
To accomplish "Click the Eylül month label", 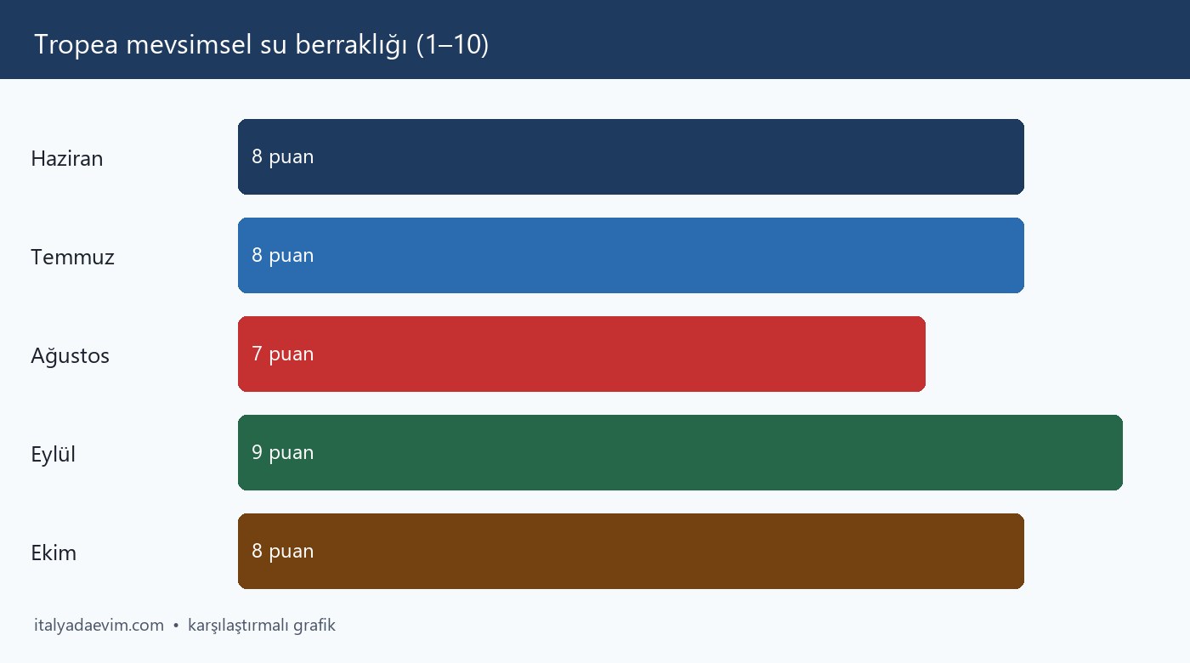I will (x=54, y=455).
